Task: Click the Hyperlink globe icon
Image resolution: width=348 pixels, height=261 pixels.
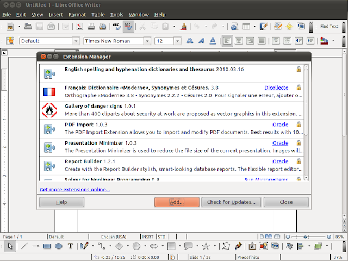Action: (x=234, y=27)
